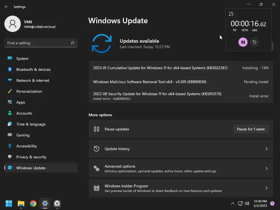Open the Apps settings category
Screen dimensions: 280x210
pos(41,102)
